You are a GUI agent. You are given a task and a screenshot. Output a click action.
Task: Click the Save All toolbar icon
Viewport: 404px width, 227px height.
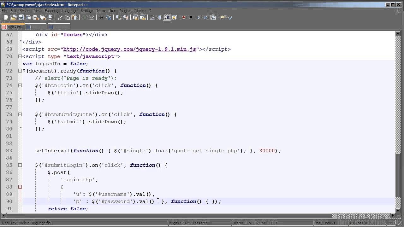pos(28,18)
